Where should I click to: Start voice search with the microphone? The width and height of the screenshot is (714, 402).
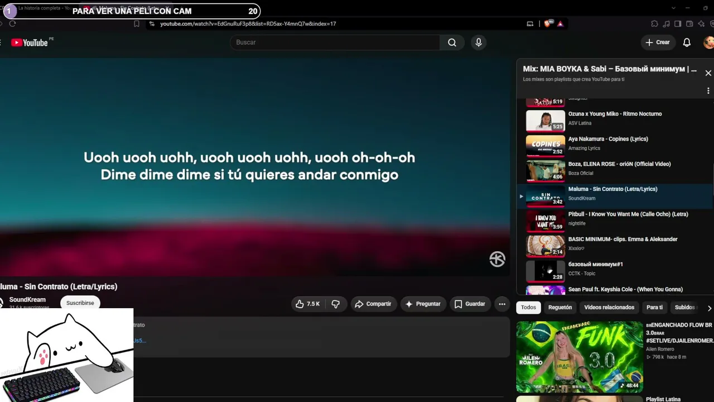479,42
